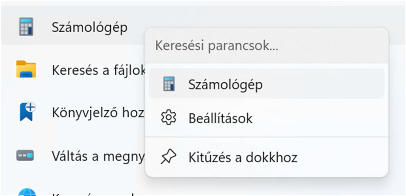This screenshot has width=406, height=196.
Task: Open the Számológép result label in the list
Action: coord(90,28)
